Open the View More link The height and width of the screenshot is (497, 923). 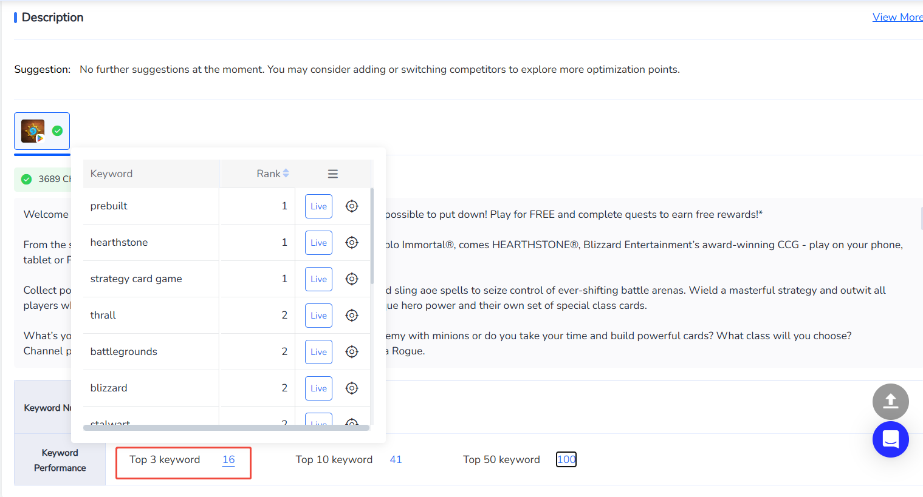897,17
